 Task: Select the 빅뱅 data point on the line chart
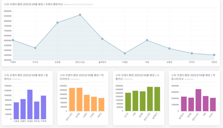pyautogui.click(x=147, y=40)
